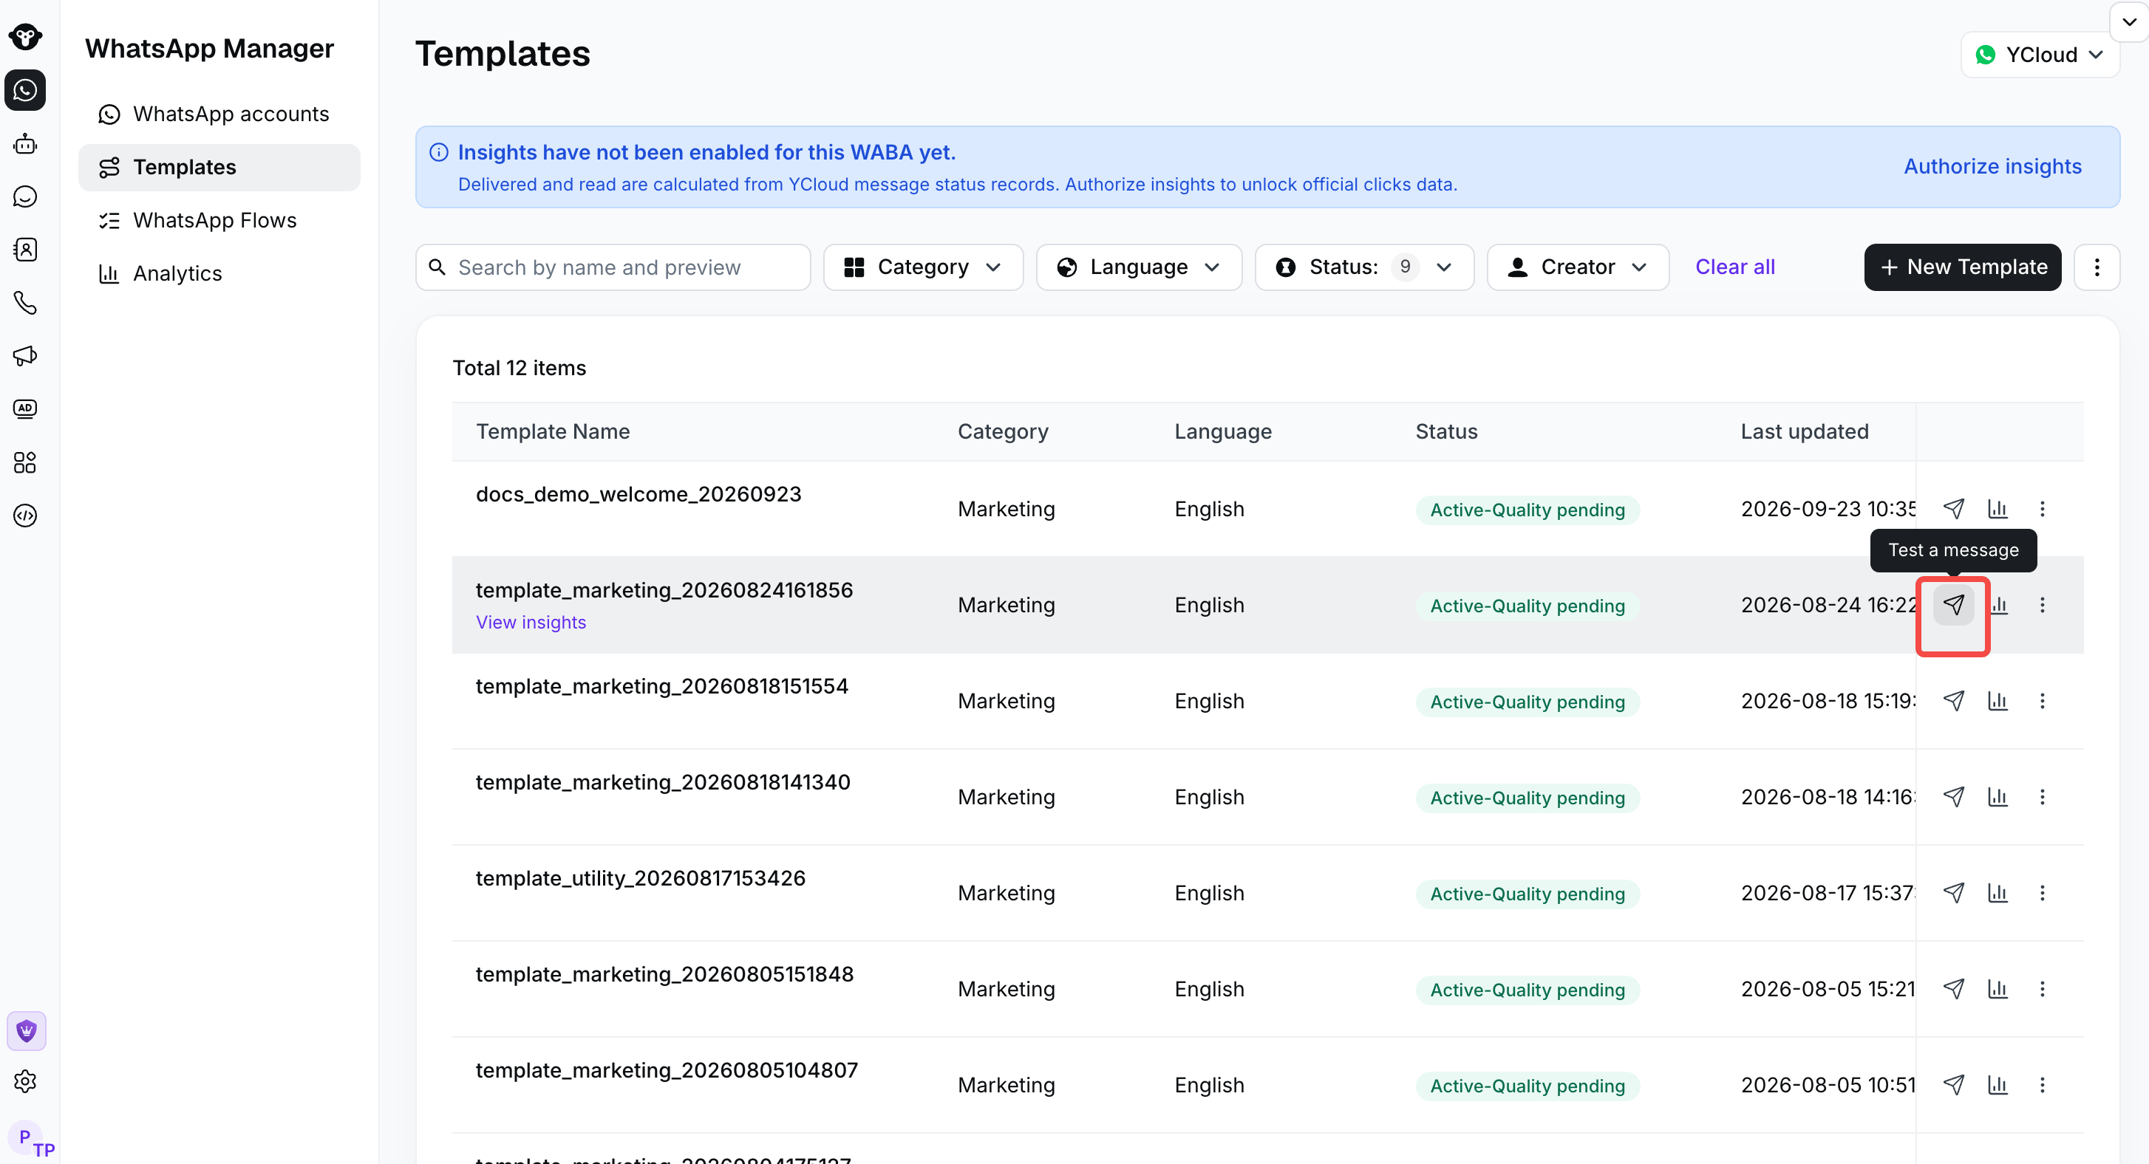Image resolution: width=2149 pixels, height=1164 pixels.
Task: Open the more options menu beside New Template
Action: 2097,267
